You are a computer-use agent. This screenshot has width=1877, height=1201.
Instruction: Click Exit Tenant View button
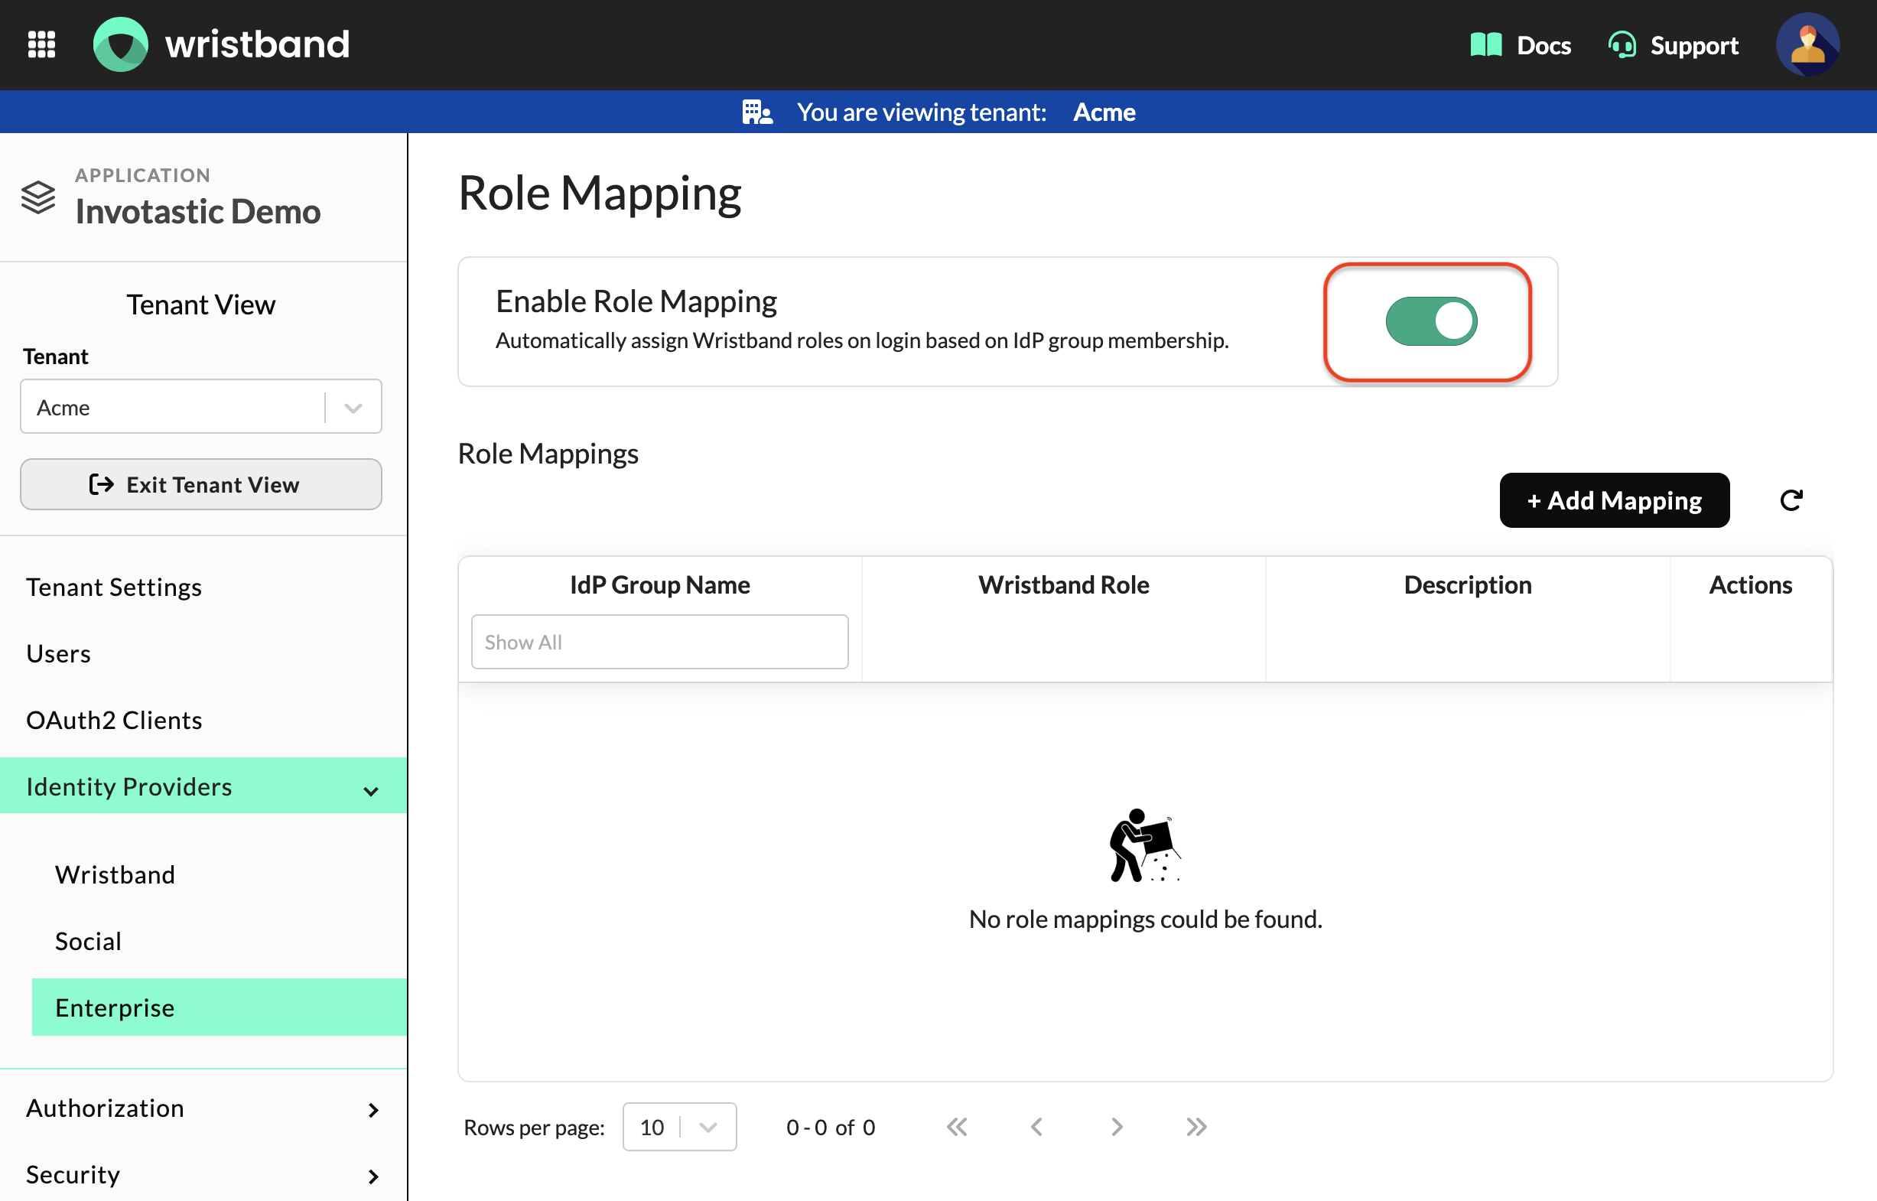coord(201,484)
